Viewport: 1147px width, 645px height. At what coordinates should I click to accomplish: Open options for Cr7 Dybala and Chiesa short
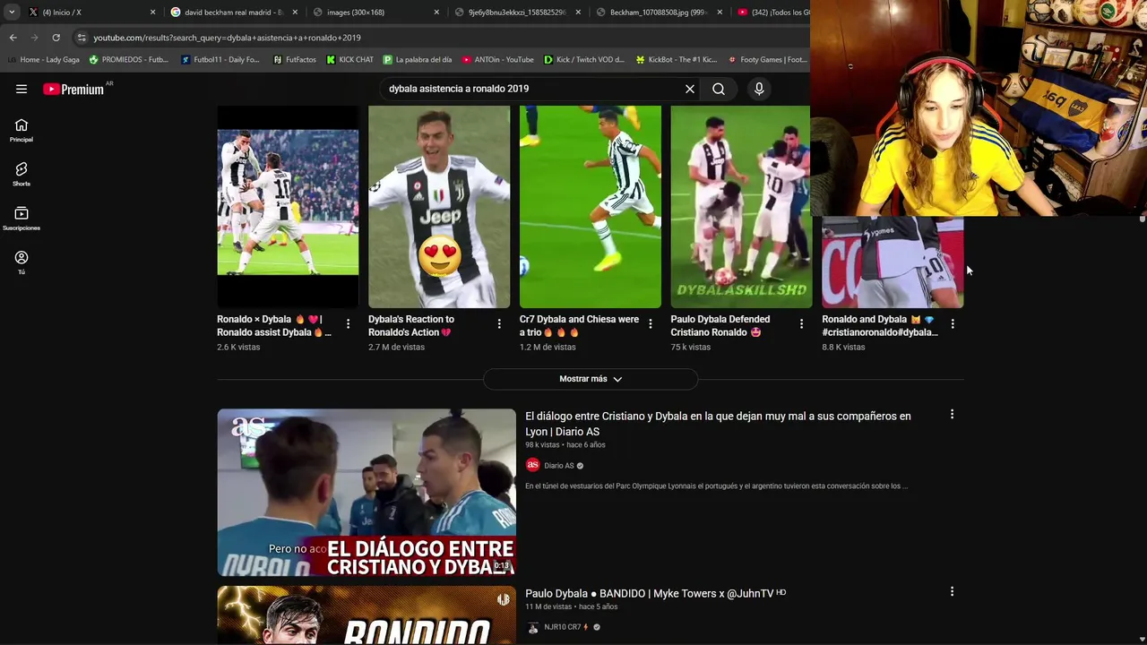point(651,324)
